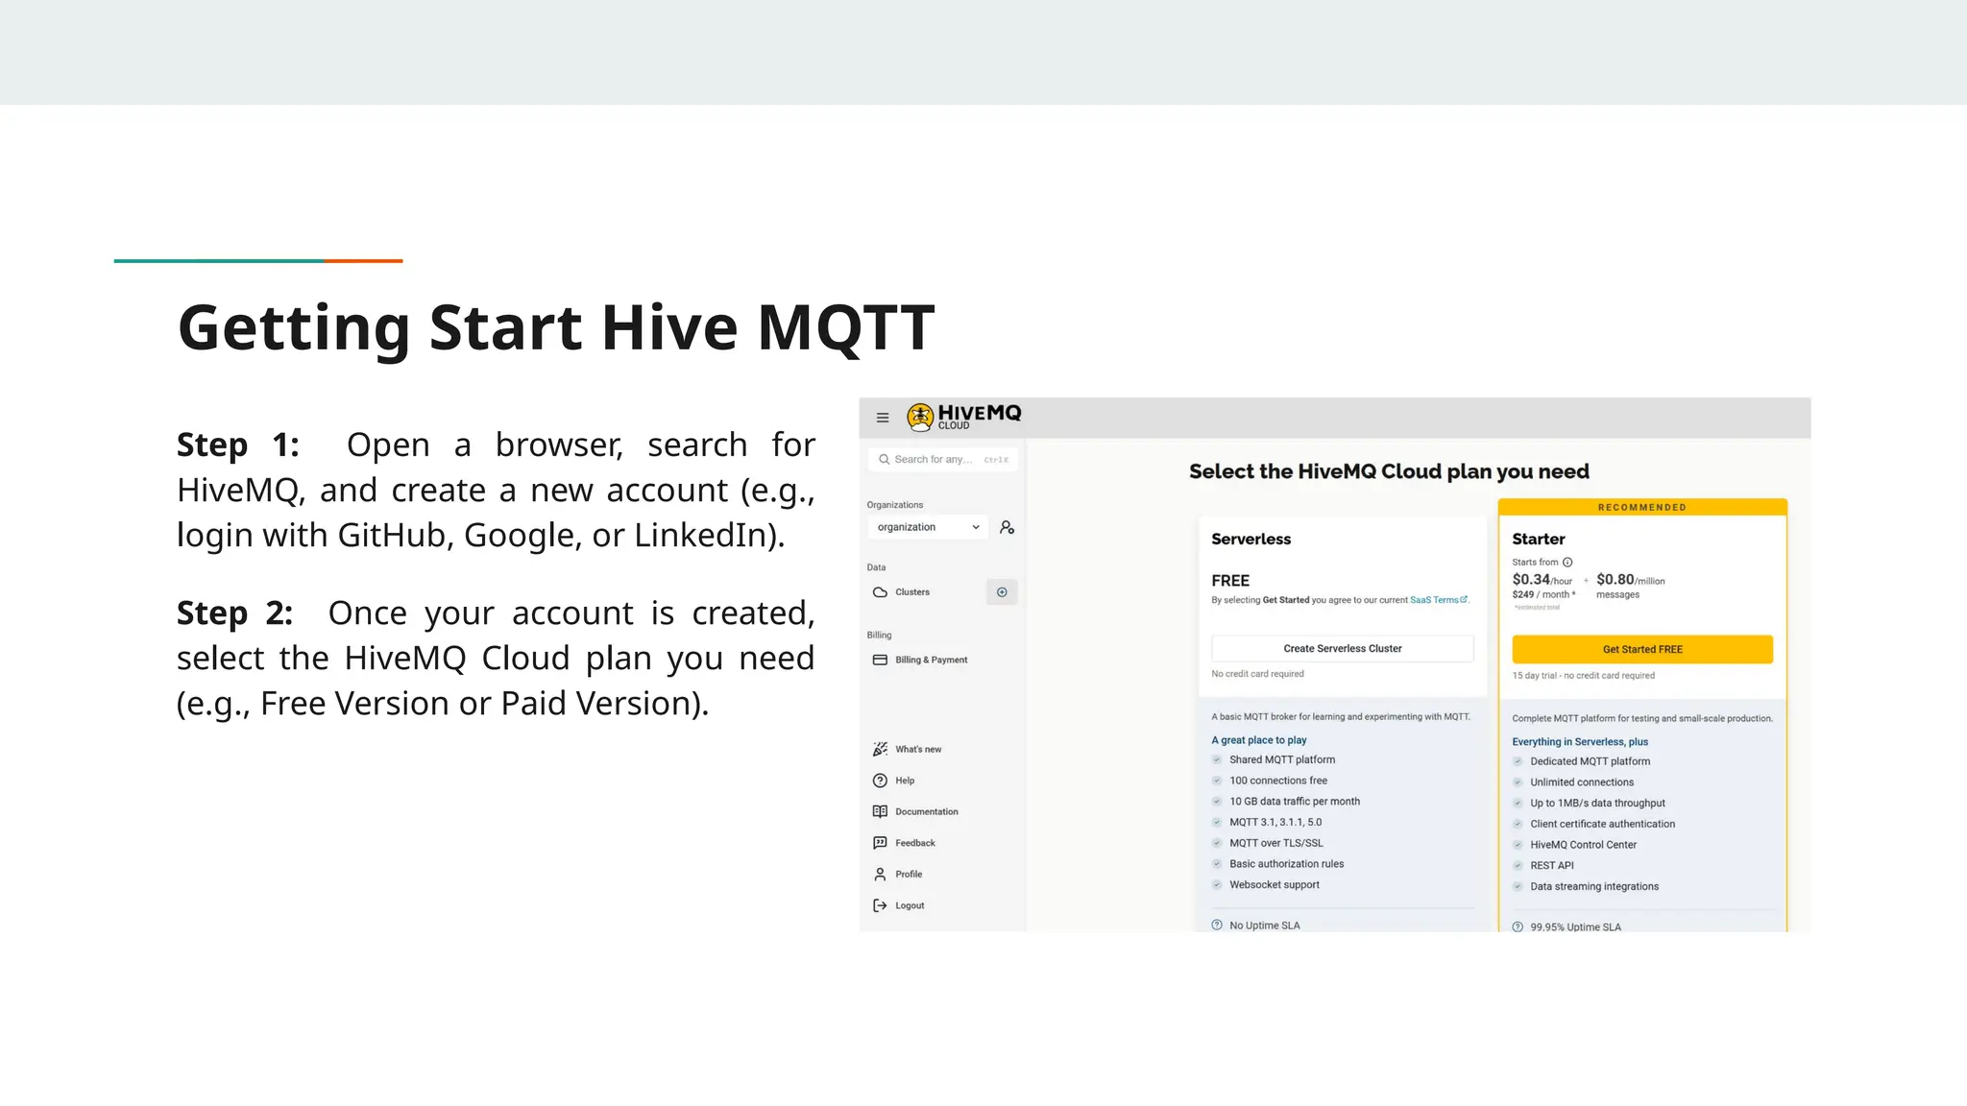Click the search magnifier icon
Viewport: 1967px width, 1106px height.
[x=885, y=459]
